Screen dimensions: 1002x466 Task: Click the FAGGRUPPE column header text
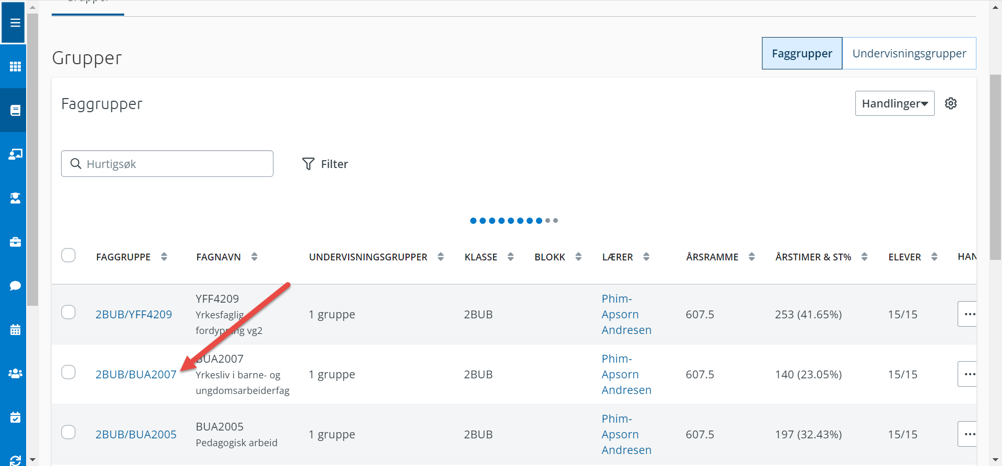click(x=123, y=257)
